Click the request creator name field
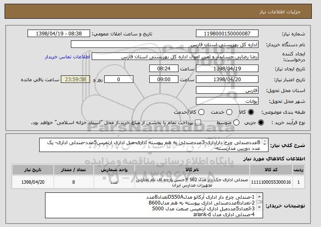The height and width of the screenshot is (227, 321). [175, 57]
